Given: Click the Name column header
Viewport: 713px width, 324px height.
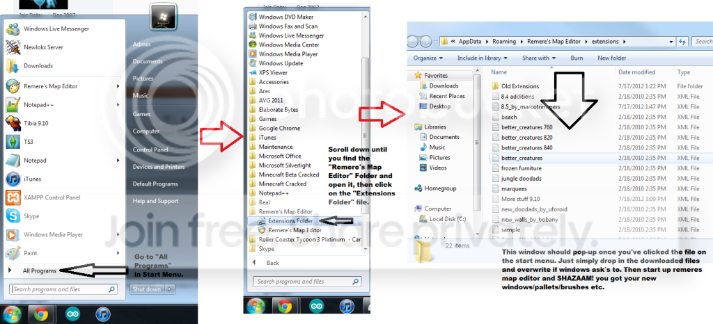Looking at the screenshot, I should point(499,72).
